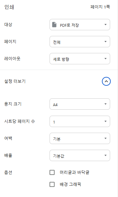Click the PDF document icon in 대상

tap(54, 25)
